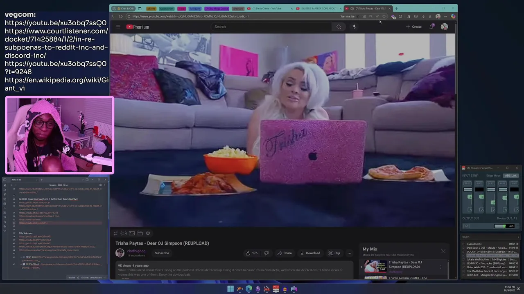The width and height of the screenshot is (524, 294).
Task: Open extension settings gear below video
Action: pos(148,234)
